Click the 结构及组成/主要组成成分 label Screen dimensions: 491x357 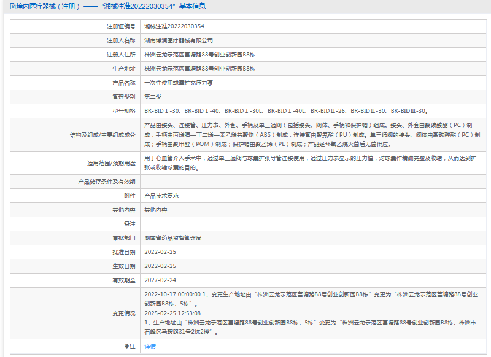(102, 135)
